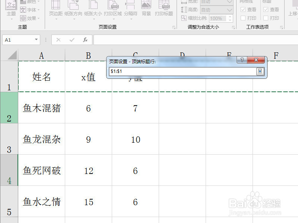Click cell containing x值

[88, 77]
